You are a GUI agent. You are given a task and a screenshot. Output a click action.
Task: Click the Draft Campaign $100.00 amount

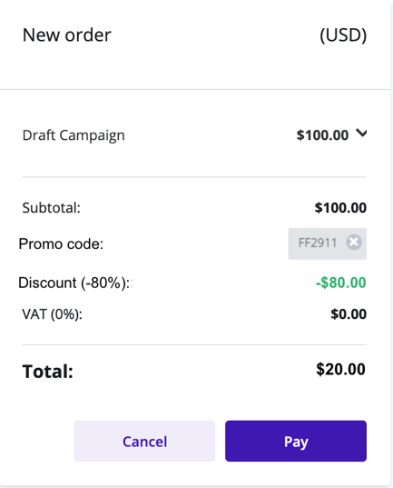(322, 135)
